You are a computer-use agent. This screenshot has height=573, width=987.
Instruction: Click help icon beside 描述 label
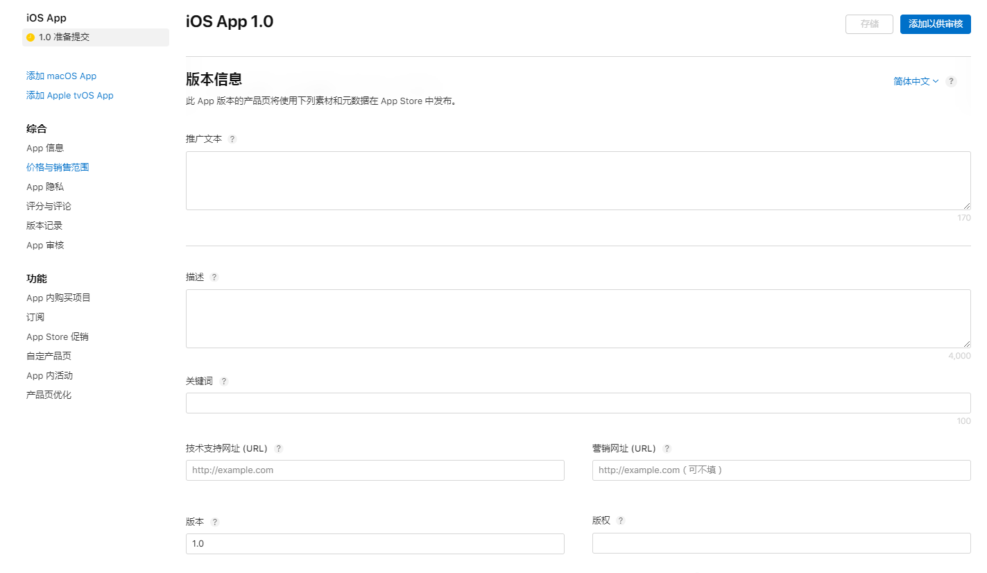click(x=214, y=277)
